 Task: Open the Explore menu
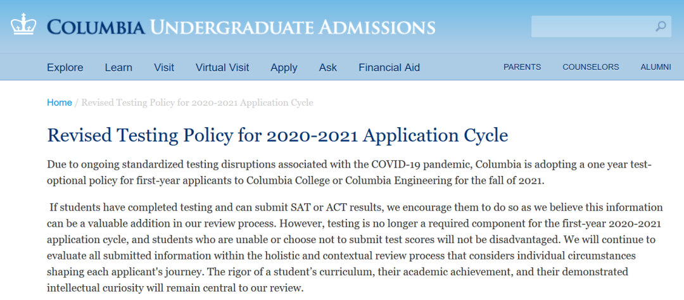pyautogui.click(x=65, y=67)
